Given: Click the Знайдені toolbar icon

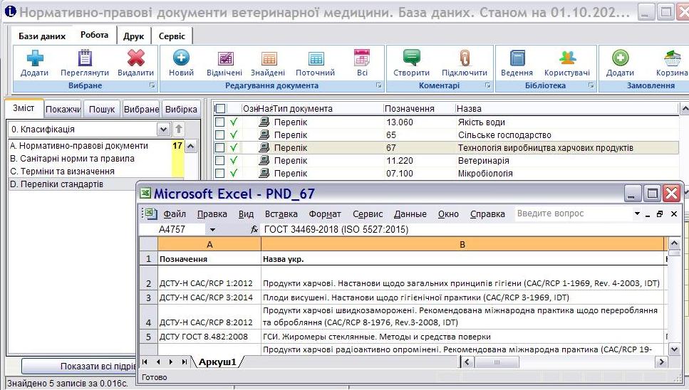Looking at the screenshot, I should pos(269,58).
